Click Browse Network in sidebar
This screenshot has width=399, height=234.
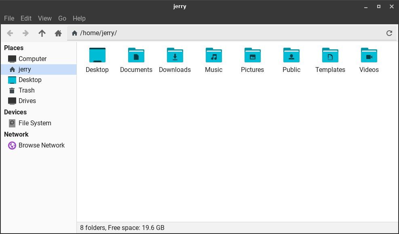point(41,145)
